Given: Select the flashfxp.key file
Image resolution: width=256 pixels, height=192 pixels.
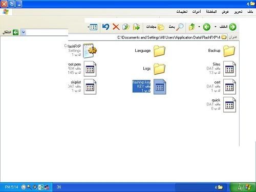Looking at the screenshot, I should click(149, 87).
